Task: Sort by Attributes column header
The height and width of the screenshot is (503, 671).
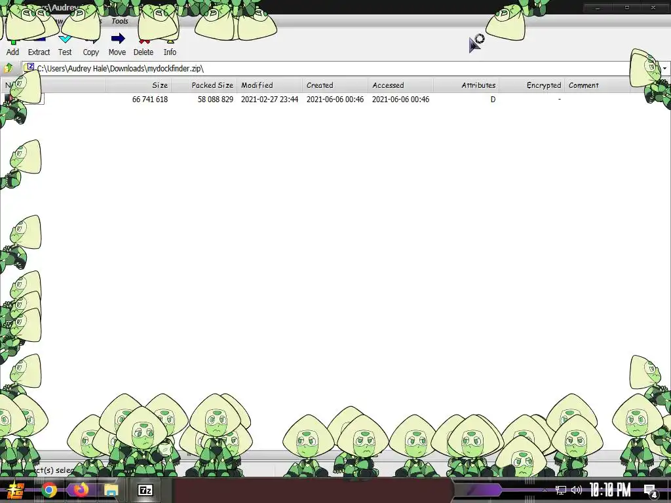Action: point(466,85)
